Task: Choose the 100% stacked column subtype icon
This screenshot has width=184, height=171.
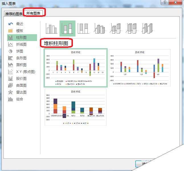Action: tap(83, 28)
